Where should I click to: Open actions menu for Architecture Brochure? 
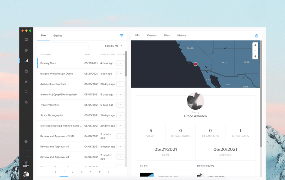coord(120,84)
